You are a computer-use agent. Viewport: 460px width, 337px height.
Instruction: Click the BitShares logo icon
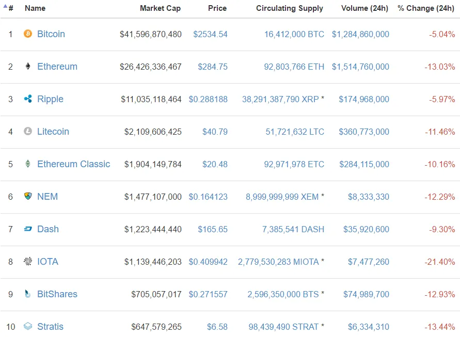(28, 294)
